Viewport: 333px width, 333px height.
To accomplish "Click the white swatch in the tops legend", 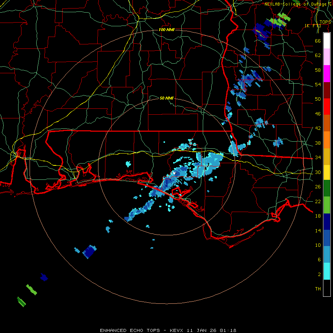I will pos(327,41).
